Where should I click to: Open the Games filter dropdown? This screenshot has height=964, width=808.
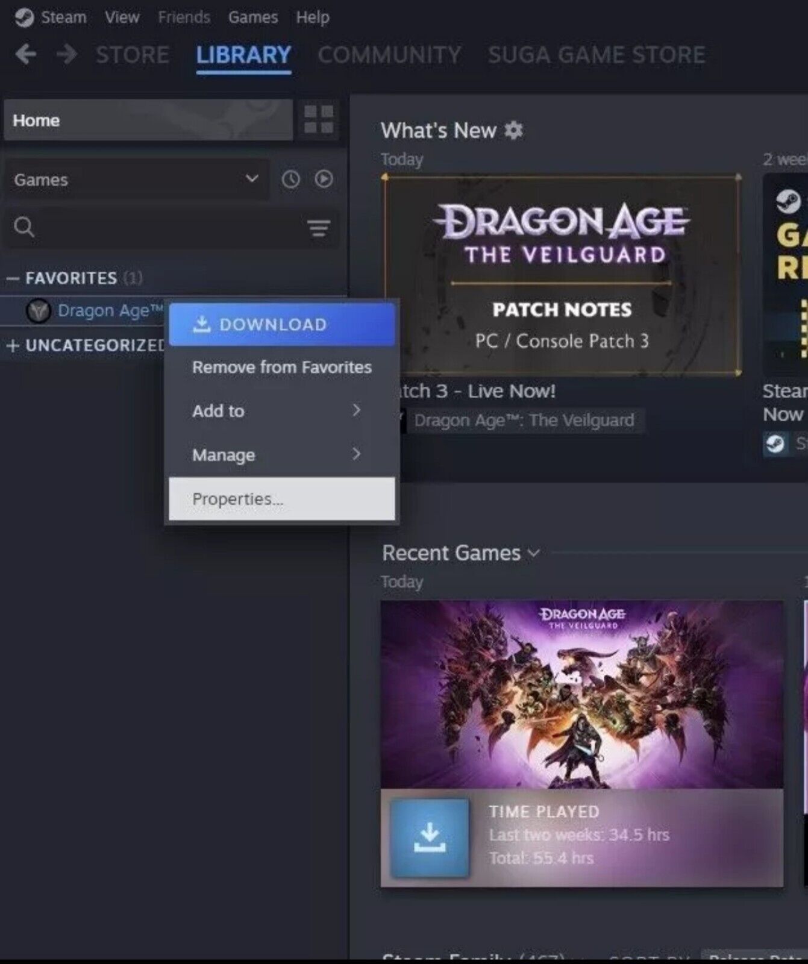pos(137,180)
